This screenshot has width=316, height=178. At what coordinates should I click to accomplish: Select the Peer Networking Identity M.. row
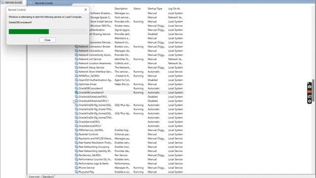coord(129,151)
